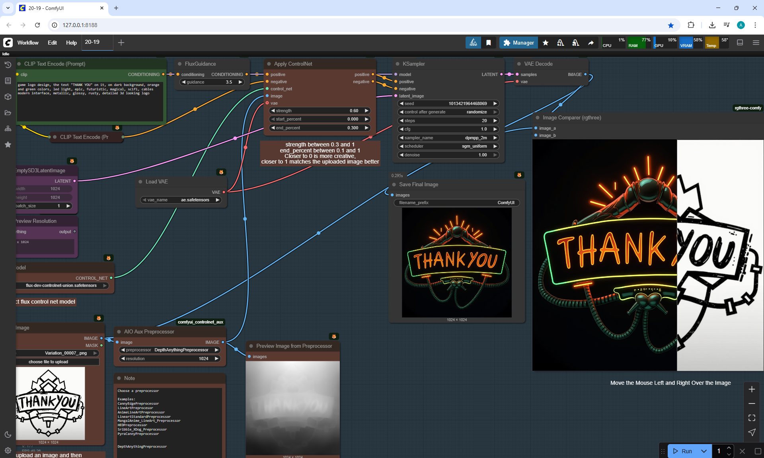Open the Workflow menu
This screenshot has width=764, height=458.
pyautogui.click(x=28, y=43)
